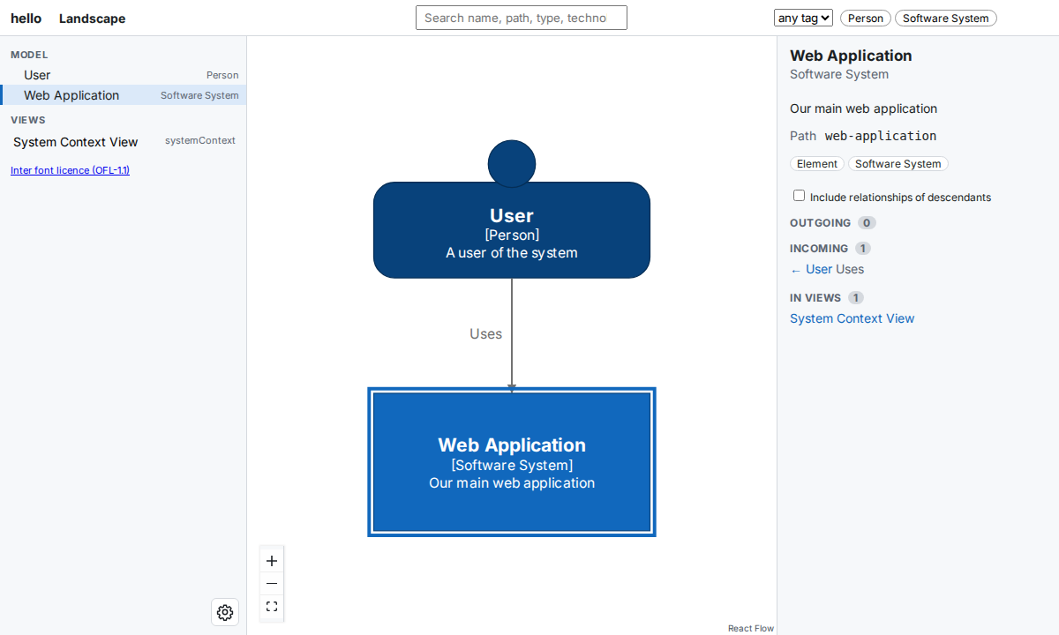Screen dimensions: 1059x635
Task: Open the any tag dropdown
Action: pos(803,18)
